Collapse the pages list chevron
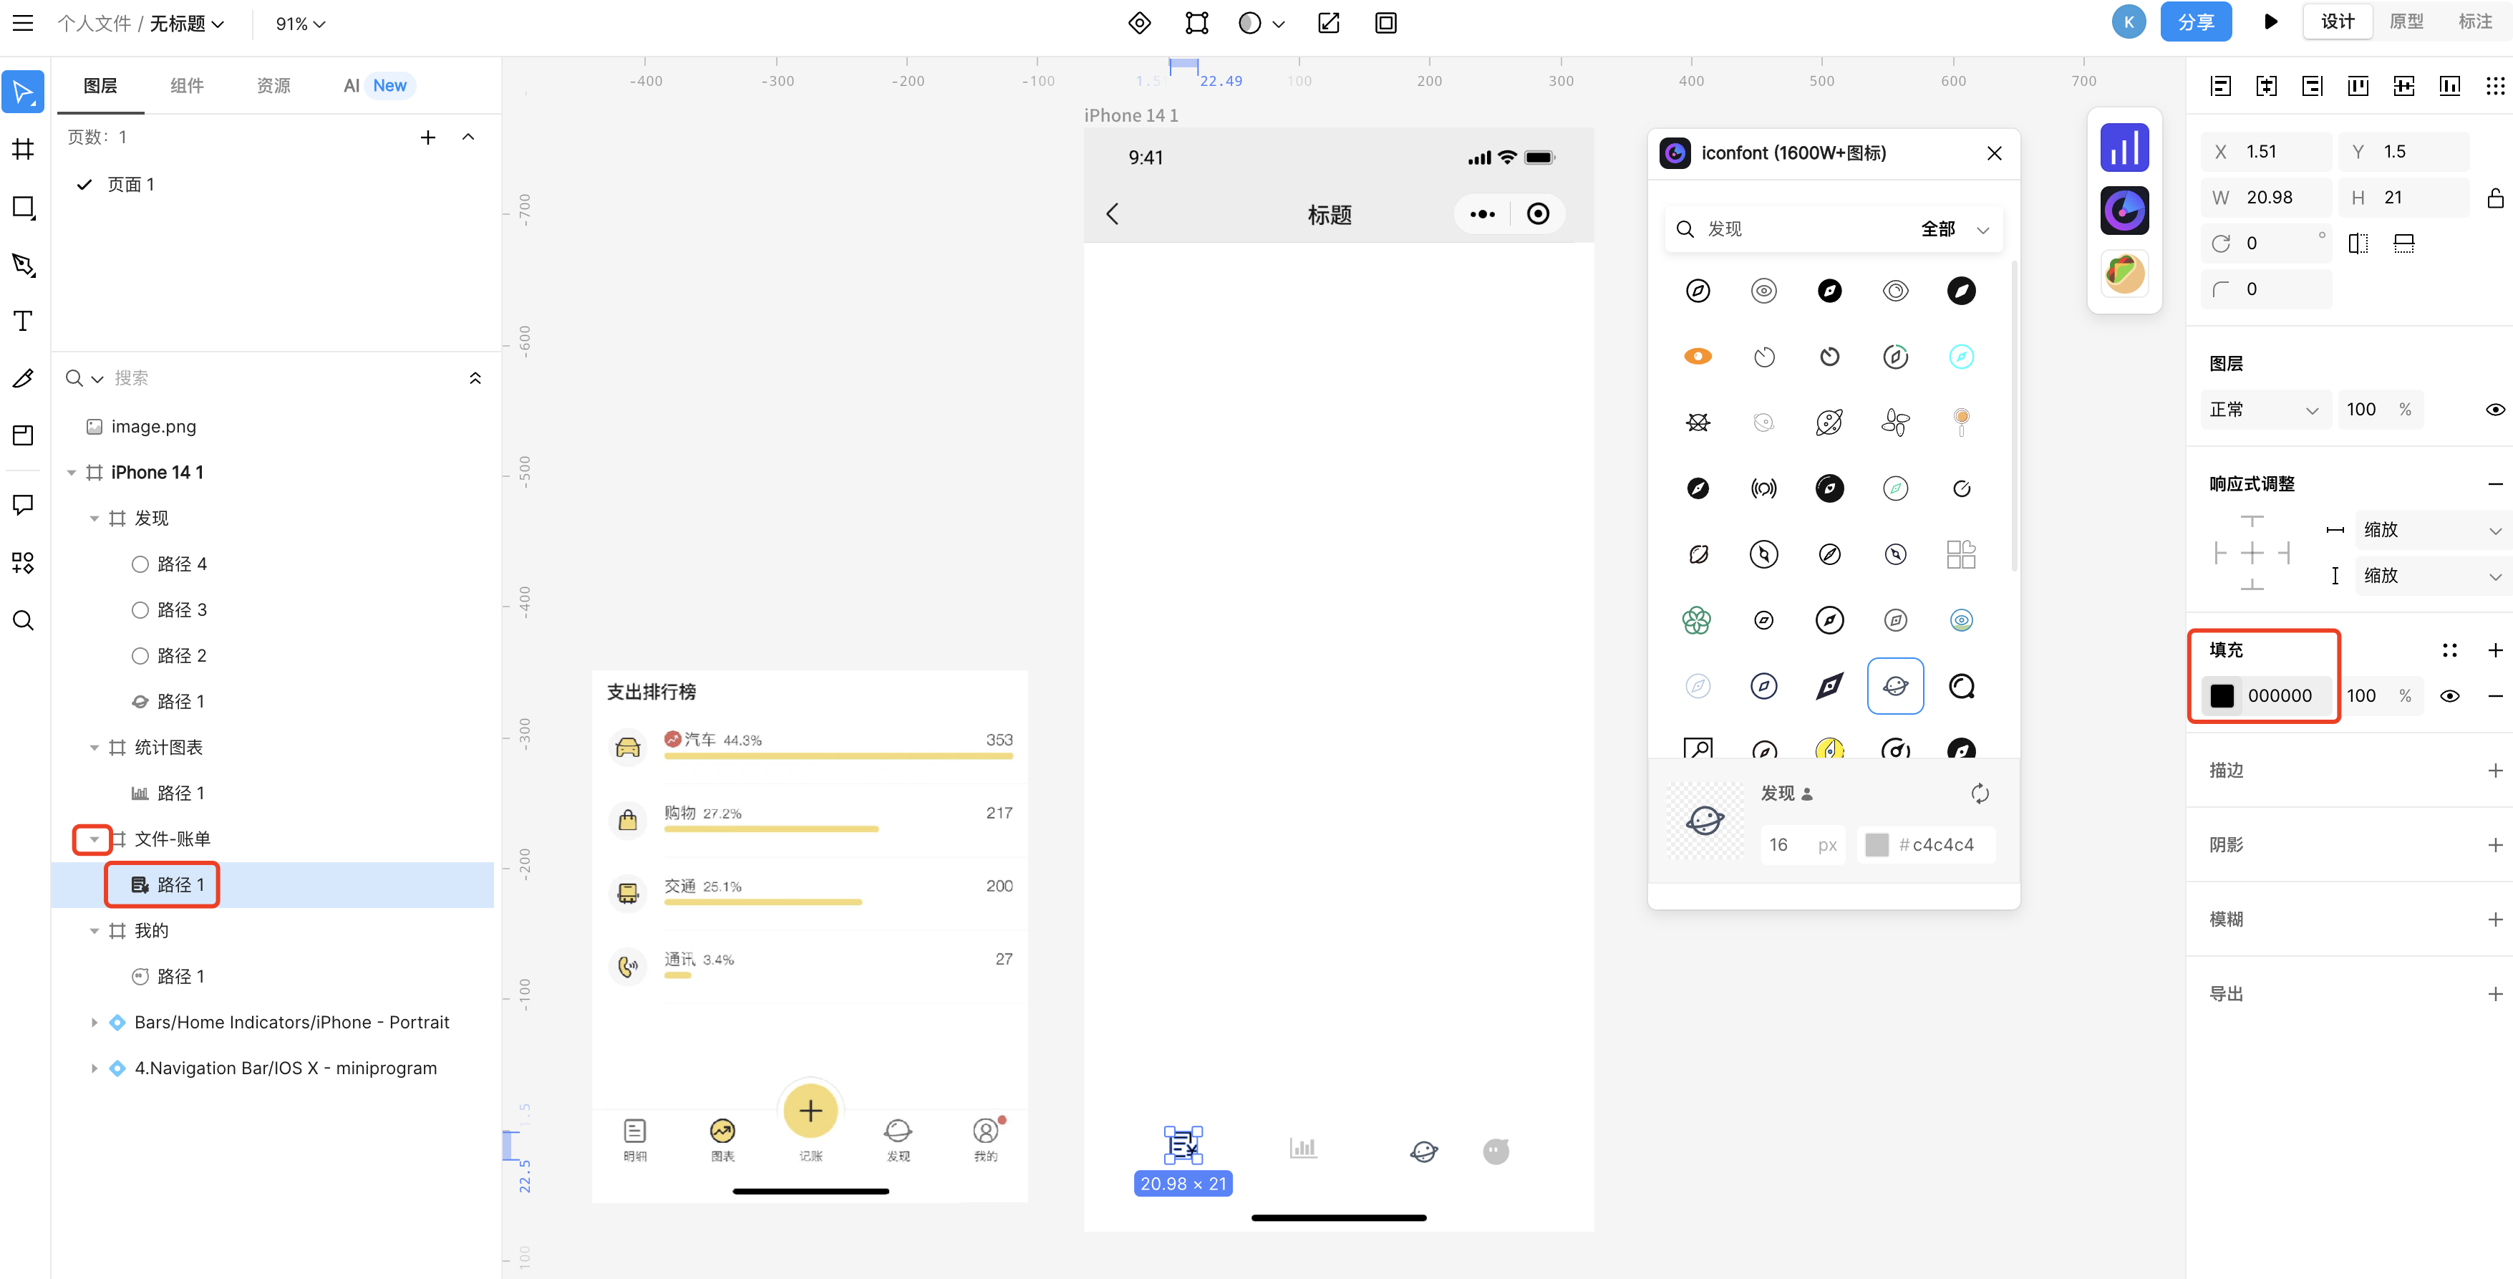This screenshot has width=2513, height=1279. tap(468, 137)
